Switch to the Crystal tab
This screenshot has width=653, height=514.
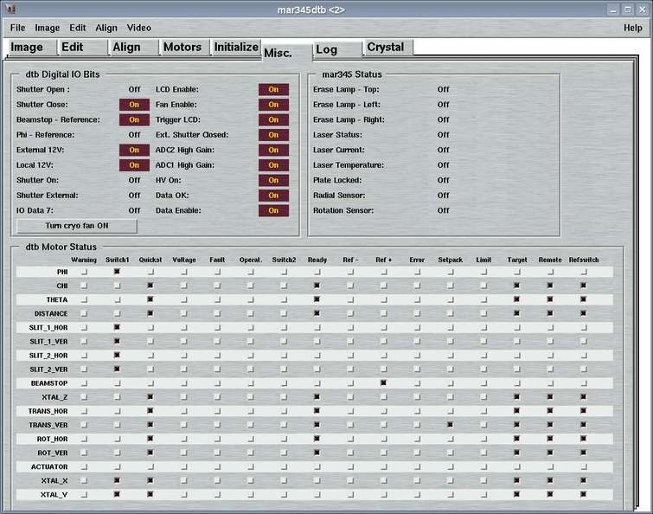click(x=385, y=48)
